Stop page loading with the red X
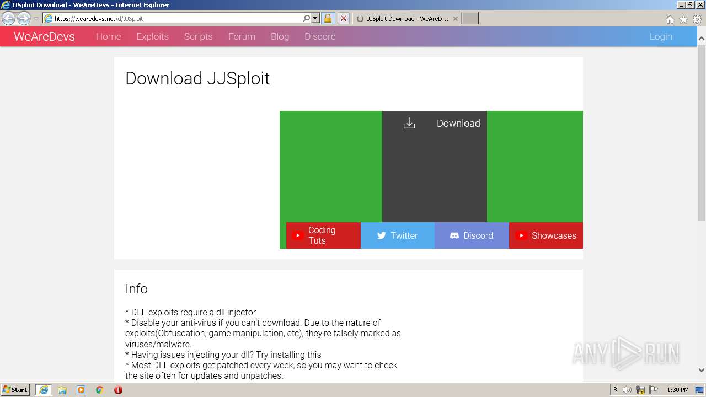This screenshot has height=397, width=706. [x=343, y=18]
